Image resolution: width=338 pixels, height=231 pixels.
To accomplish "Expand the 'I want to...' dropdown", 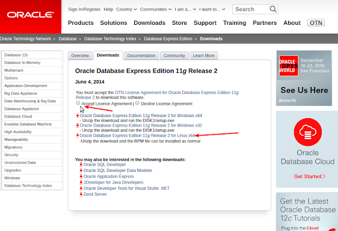I will (212, 9).
